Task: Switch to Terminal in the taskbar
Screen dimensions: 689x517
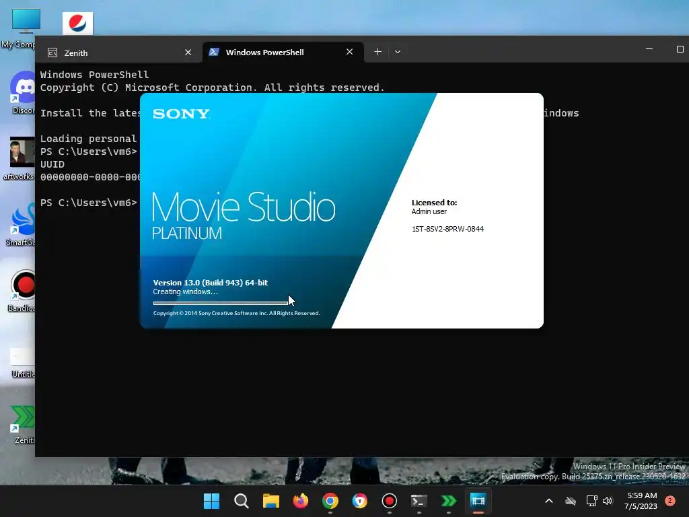Action: point(419,501)
